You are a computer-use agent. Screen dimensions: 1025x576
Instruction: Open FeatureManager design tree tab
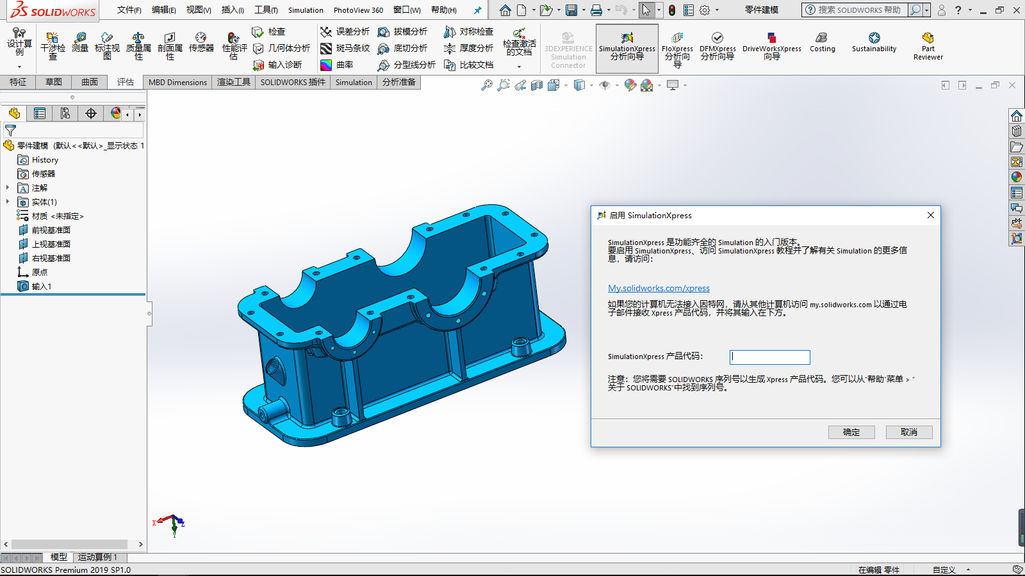coord(14,113)
